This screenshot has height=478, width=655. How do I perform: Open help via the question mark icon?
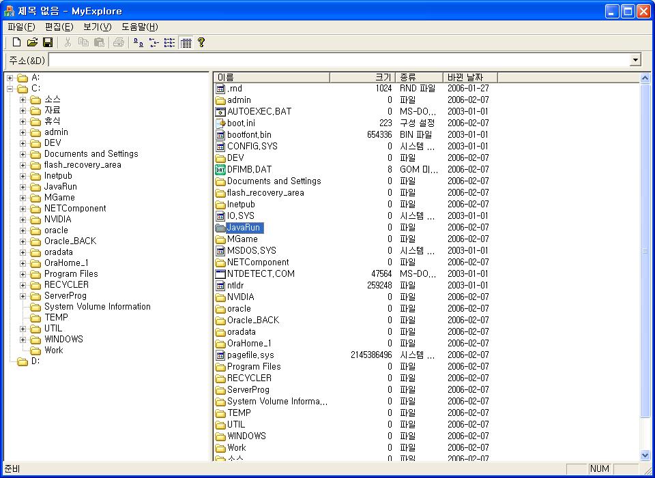click(201, 42)
